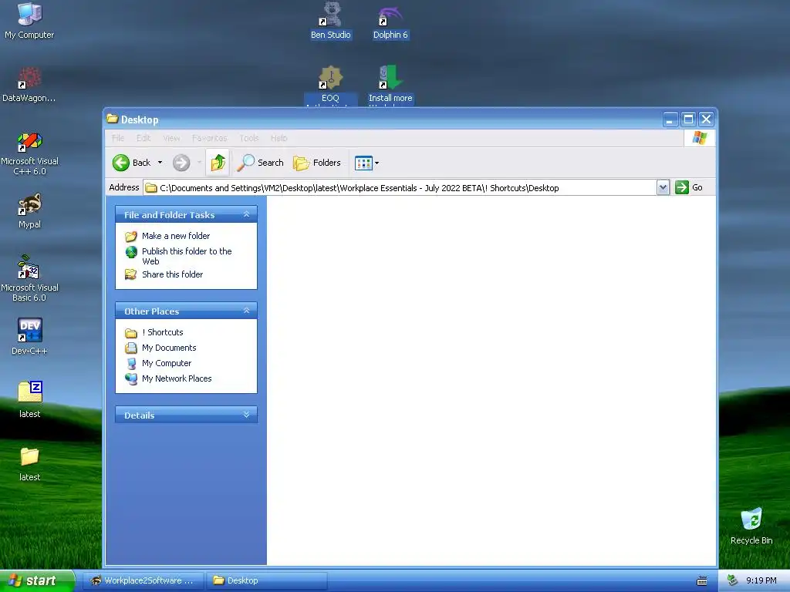Click the Safely Remove Hardware tray icon
Screen dimensions: 790x592
tap(733, 580)
